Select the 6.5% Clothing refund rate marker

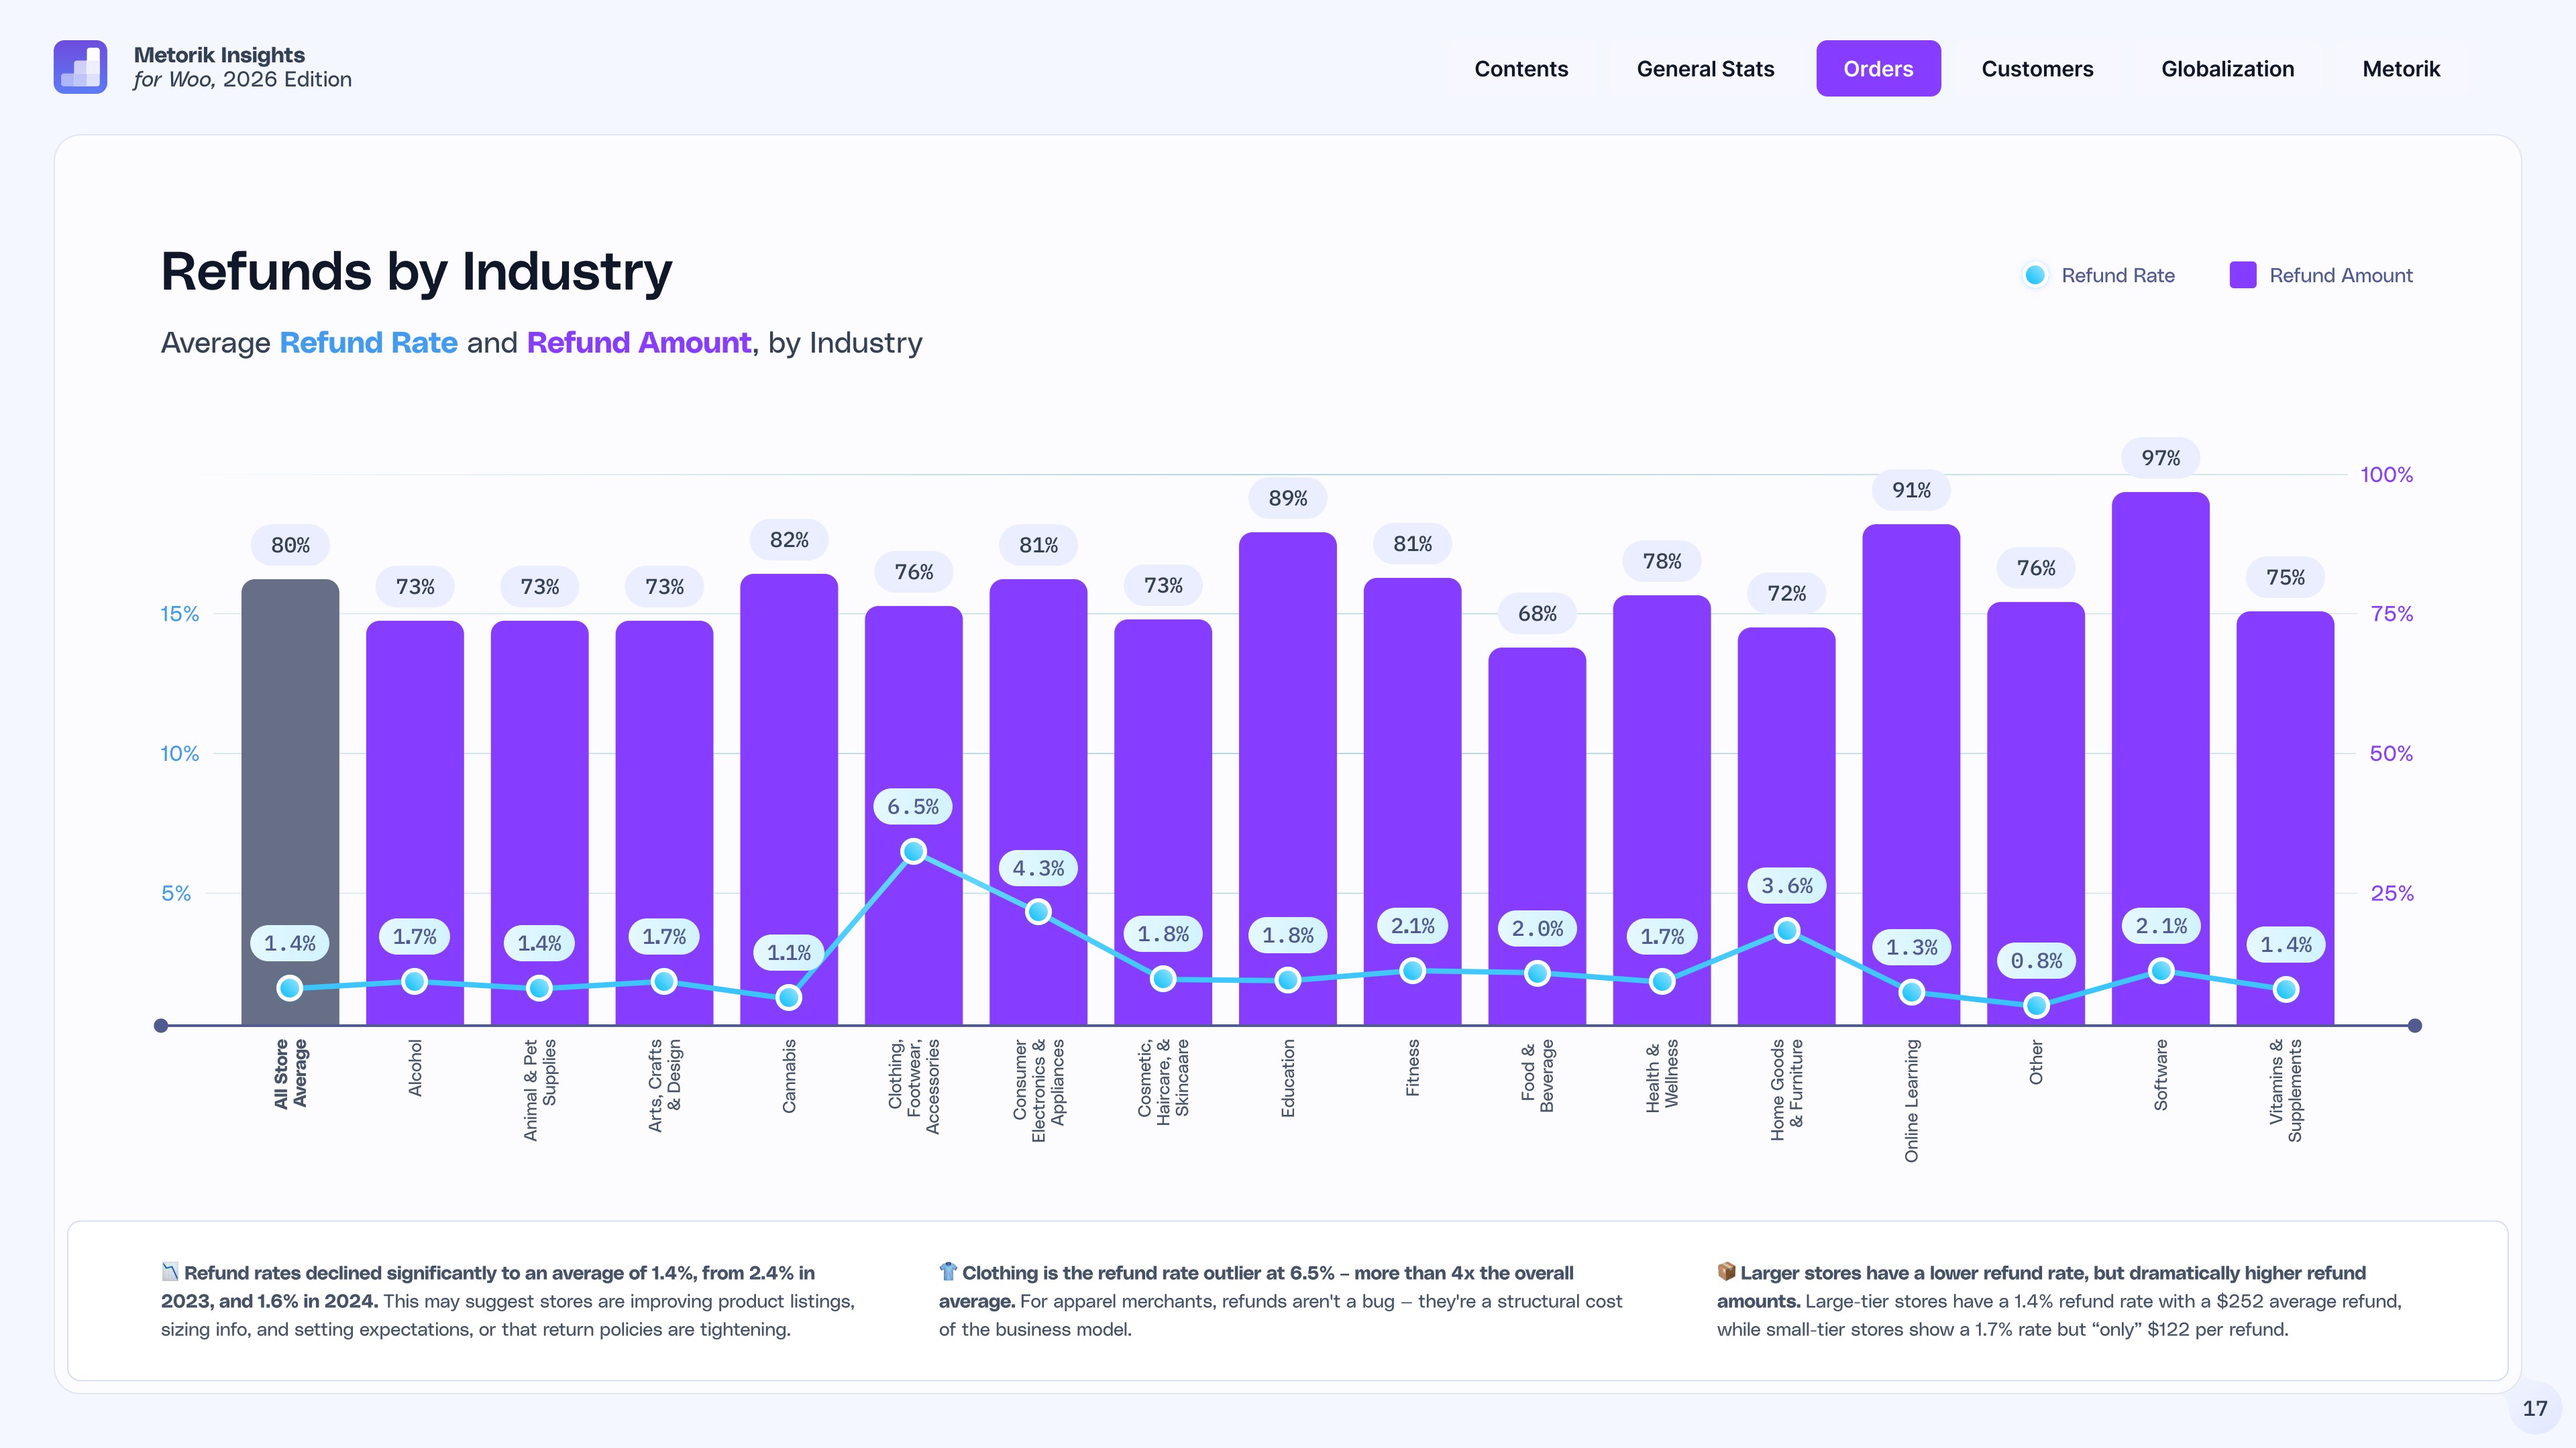coord(913,851)
